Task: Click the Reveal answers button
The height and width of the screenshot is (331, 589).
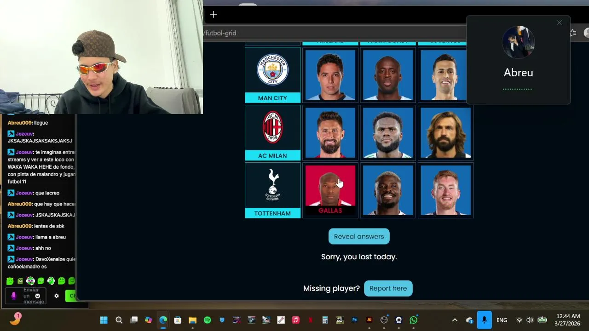Action: (x=359, y=236)
